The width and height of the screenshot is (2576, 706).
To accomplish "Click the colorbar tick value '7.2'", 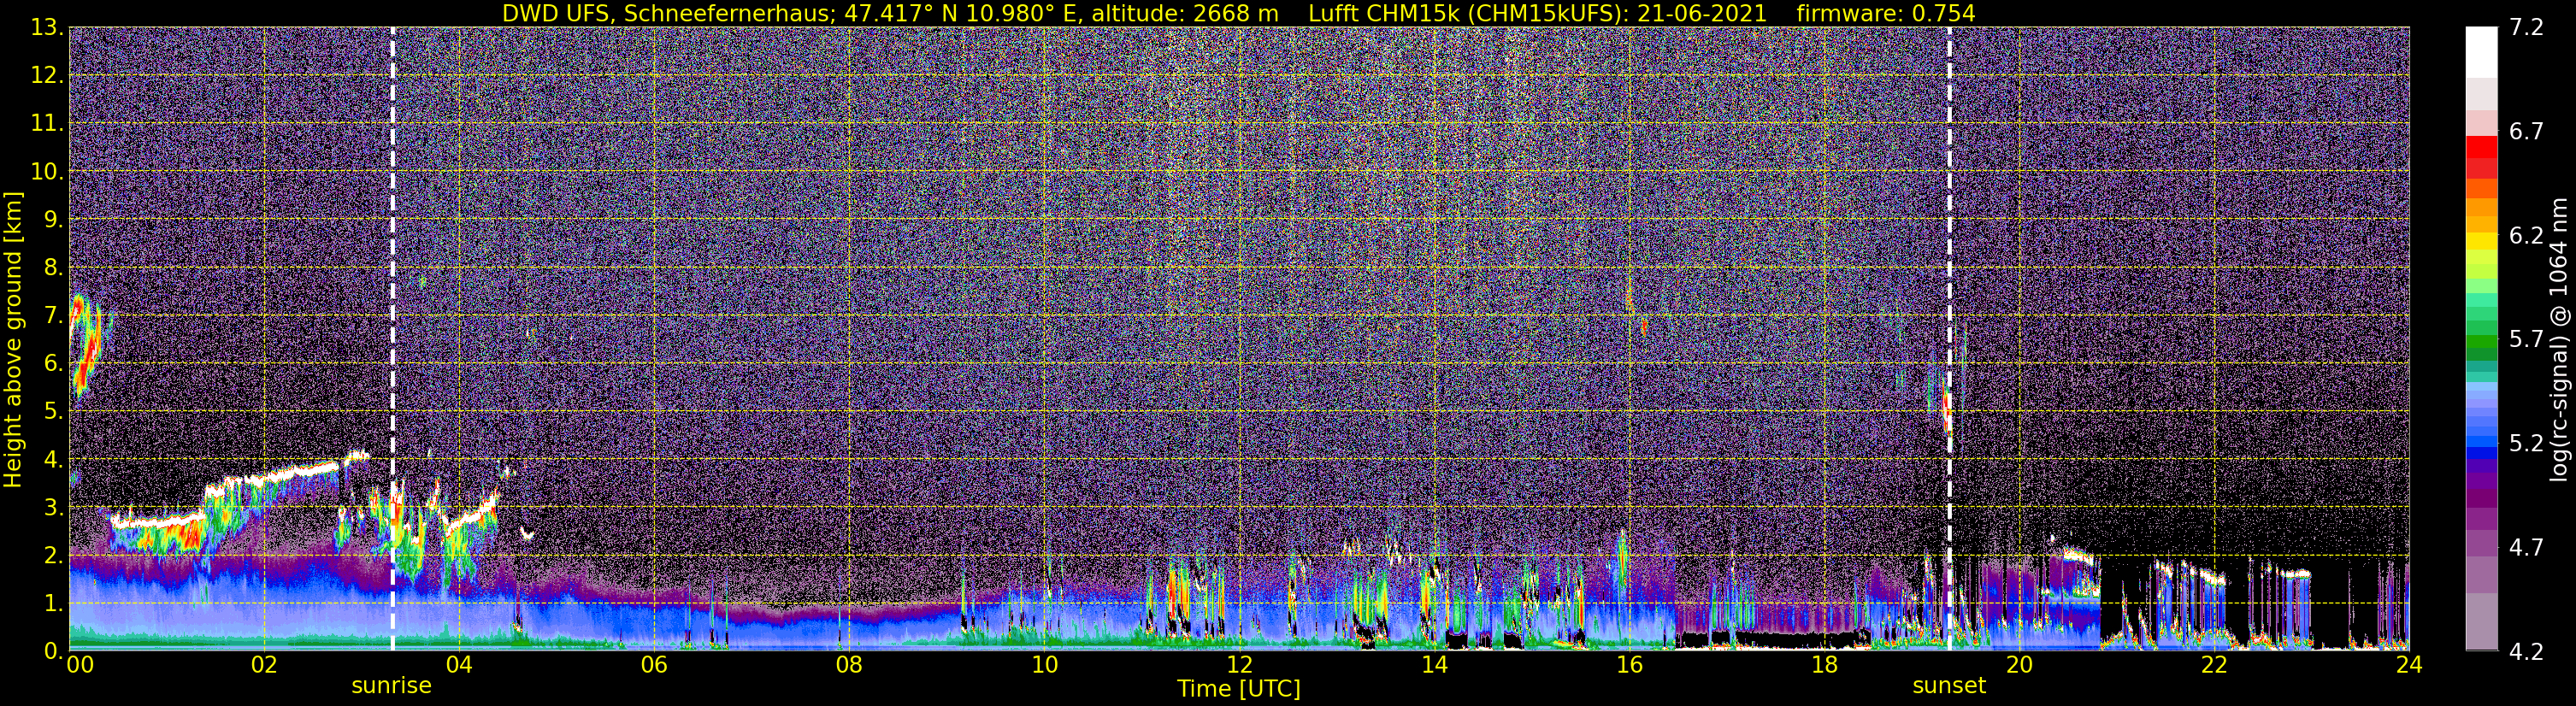I will click(2526, 28).
